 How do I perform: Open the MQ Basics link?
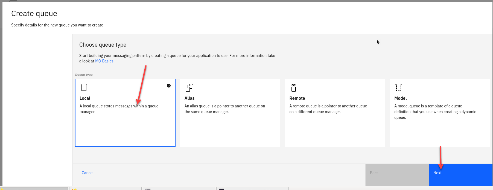click(x=104, y=61)
